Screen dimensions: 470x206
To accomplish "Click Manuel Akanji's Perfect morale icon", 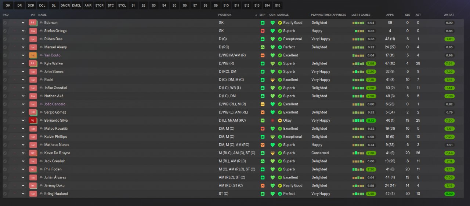I will pyautogui.click(x=280, y=47).
